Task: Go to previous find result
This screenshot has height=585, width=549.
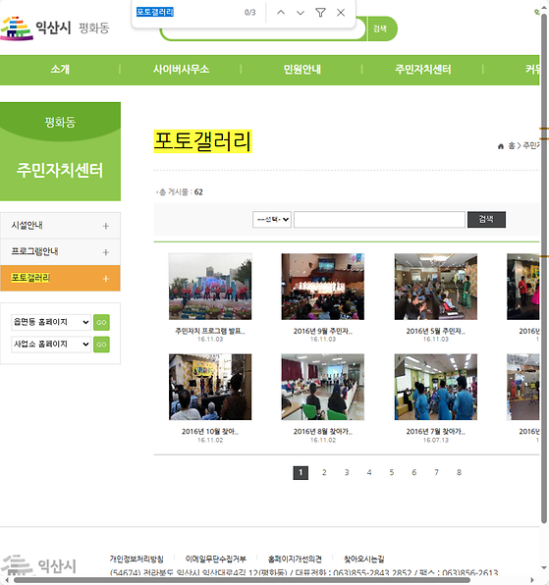Action: [281, 13]
